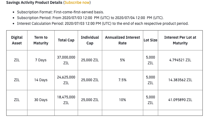This screenshot has height=118, width=206.
Task: Click the 37,000,000 ZIL total cap cell
Action: pos(66,60)
